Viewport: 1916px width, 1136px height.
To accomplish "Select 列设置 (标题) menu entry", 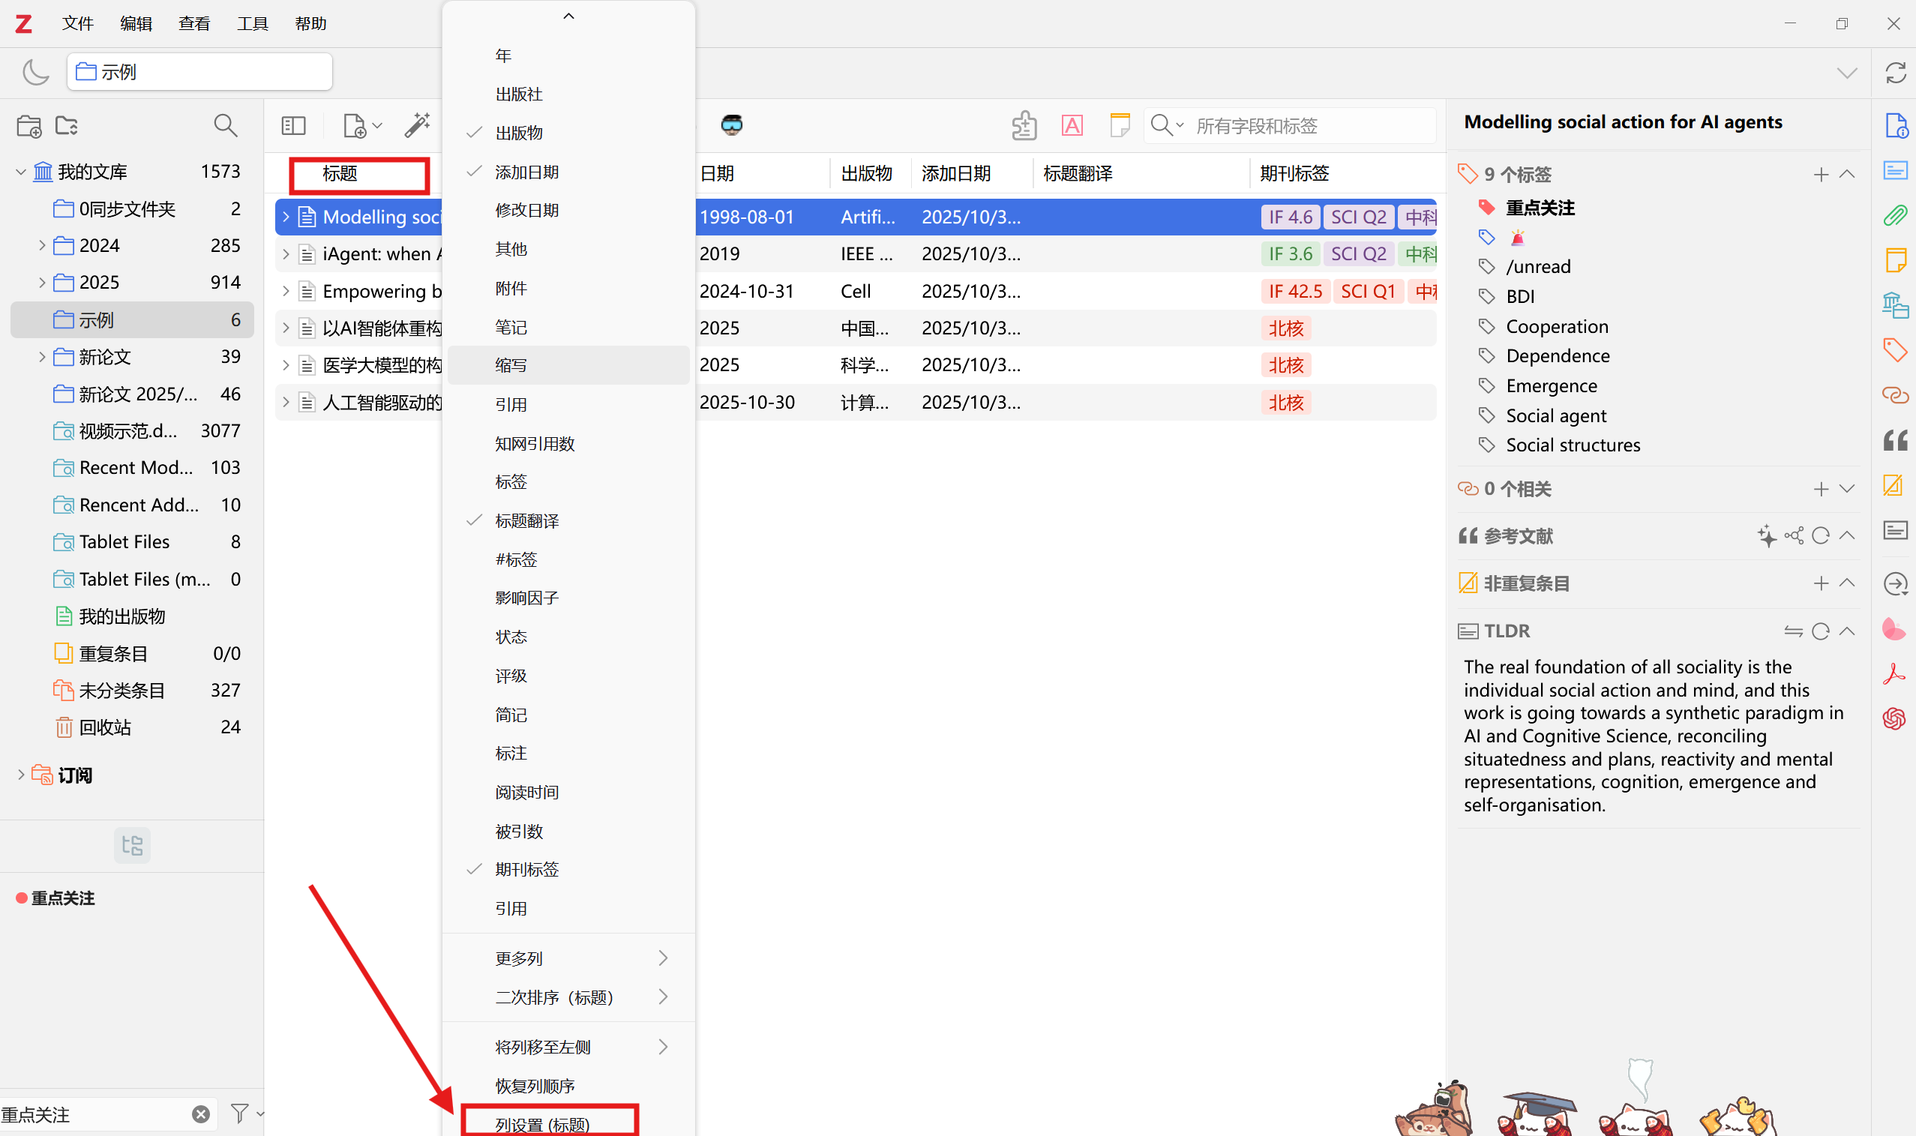I will [x=542, y=1124].
